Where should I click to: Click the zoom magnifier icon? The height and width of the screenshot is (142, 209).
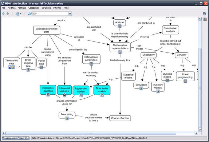[x=30, y=13]
